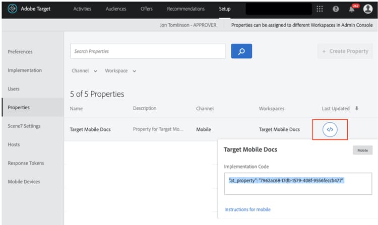This screenshot has width=378, height=225.
Task: Sort by Last Updated arrow
Action: click(x=357, y=108)
